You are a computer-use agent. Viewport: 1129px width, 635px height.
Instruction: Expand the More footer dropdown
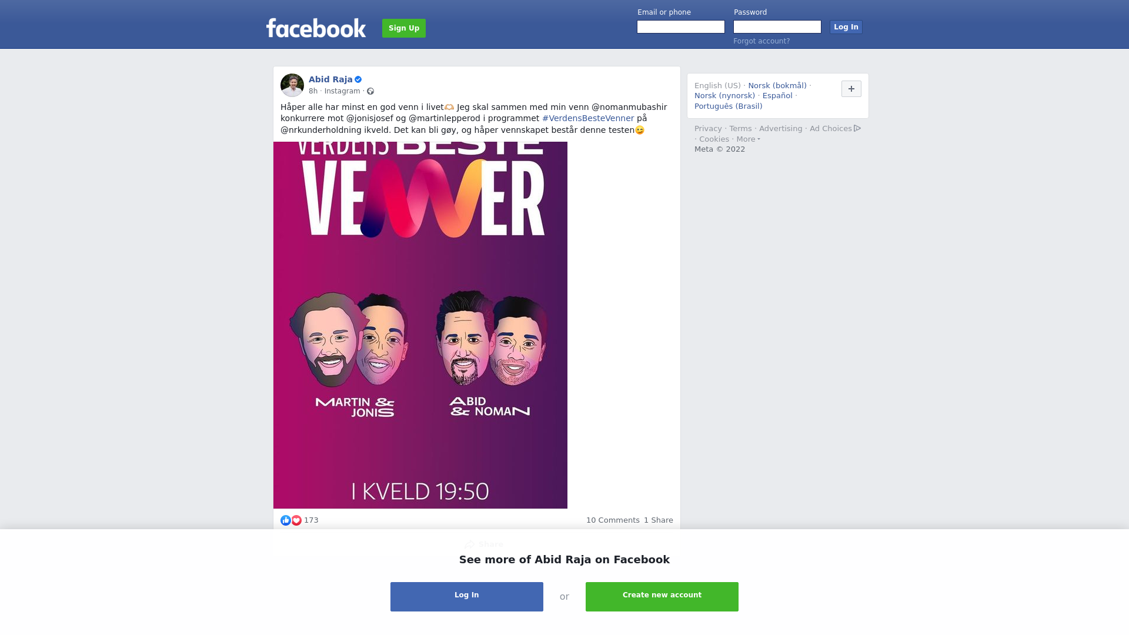748,139
